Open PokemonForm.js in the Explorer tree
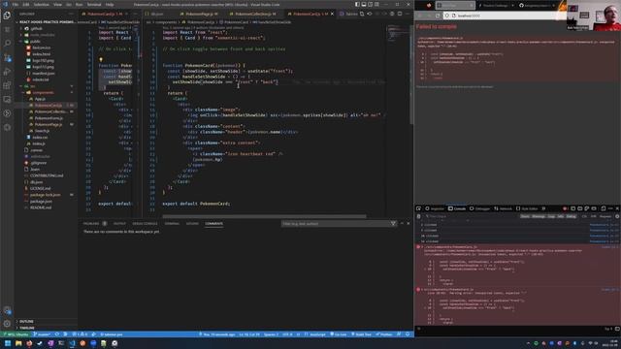The image size is (621, 349). pos(49,118)
